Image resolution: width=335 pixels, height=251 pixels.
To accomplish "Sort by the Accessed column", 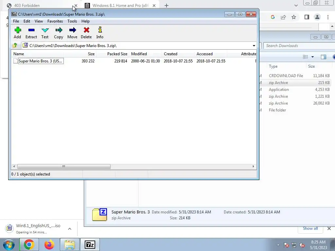I will coord(211,54).
